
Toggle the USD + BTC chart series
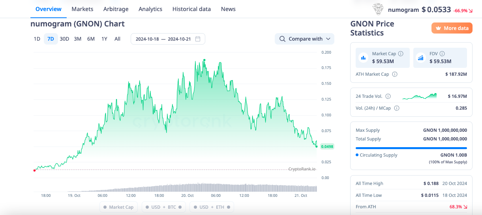pyautogui.click(x=163, y=207)
